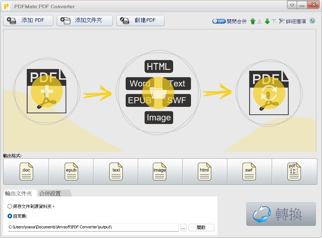Screen dimensions: 322x238
Task: Click the 開啟 open folder button
Action: pos(201,228)
